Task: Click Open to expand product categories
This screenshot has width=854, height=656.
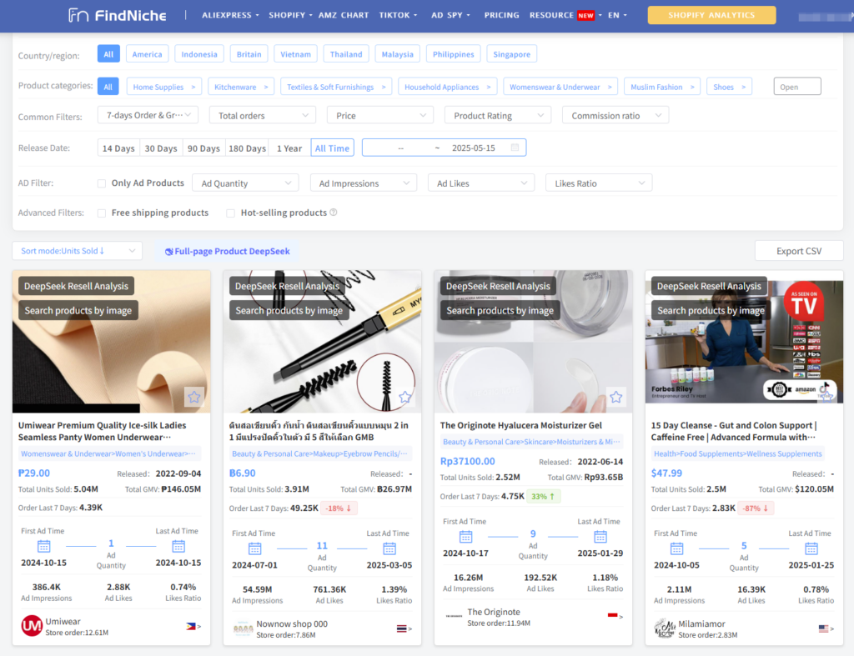Action: coord(796,87)
